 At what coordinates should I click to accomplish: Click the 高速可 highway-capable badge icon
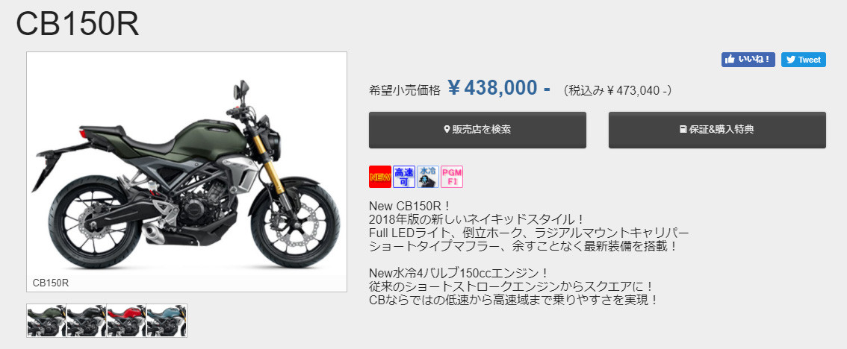(404, 177)
